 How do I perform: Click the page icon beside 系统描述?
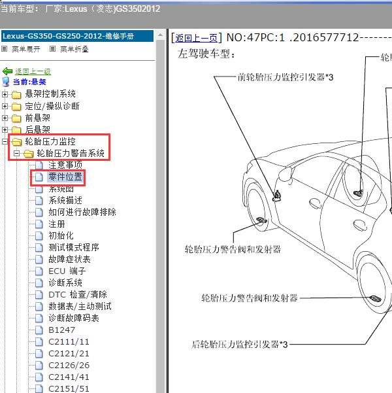[39, 201]
